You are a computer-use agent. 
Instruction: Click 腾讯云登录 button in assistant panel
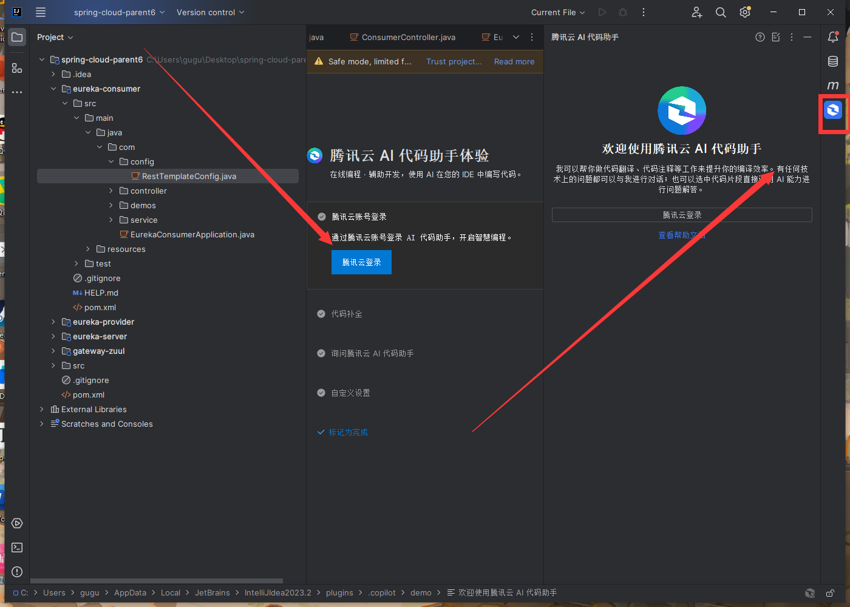pyautogui.click(x=682, y=215)
